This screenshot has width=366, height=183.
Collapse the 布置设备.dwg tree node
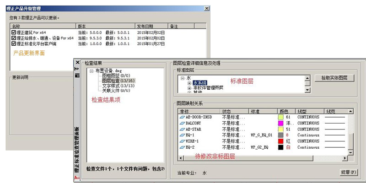(x=91, y=71)
